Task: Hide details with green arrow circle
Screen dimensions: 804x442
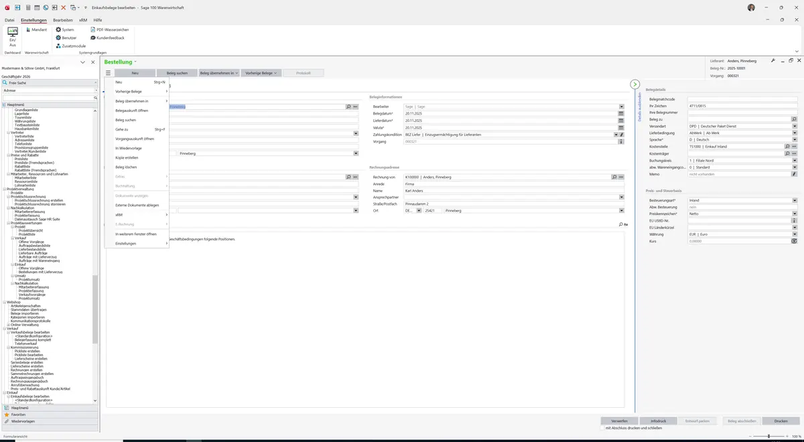Action: [x=634, y=84]
